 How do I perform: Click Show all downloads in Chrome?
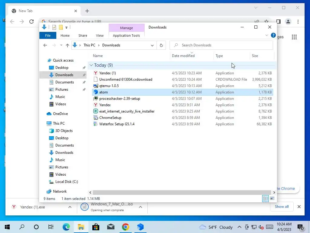click(x=282, y=206)
